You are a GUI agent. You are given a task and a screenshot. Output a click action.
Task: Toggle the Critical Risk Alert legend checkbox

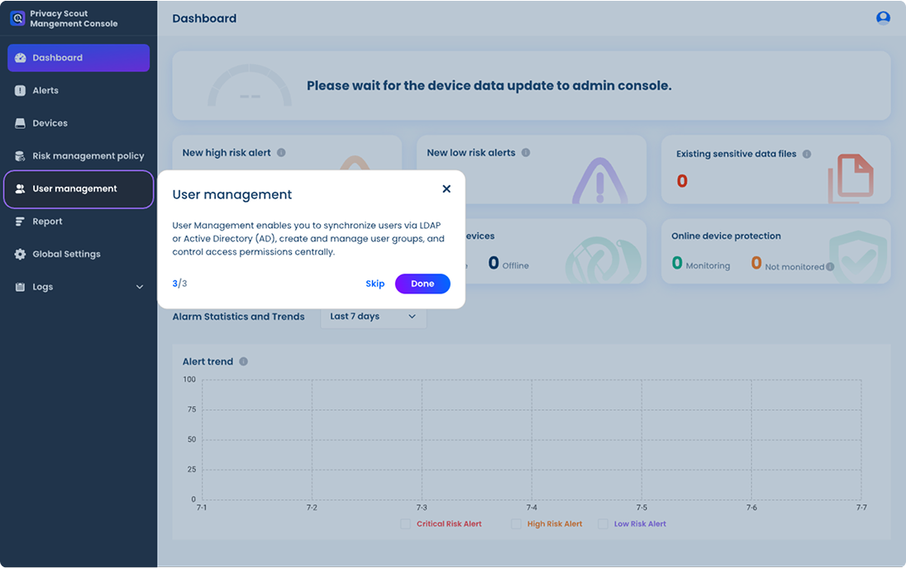pyautogui.click(x=405, y=524)
